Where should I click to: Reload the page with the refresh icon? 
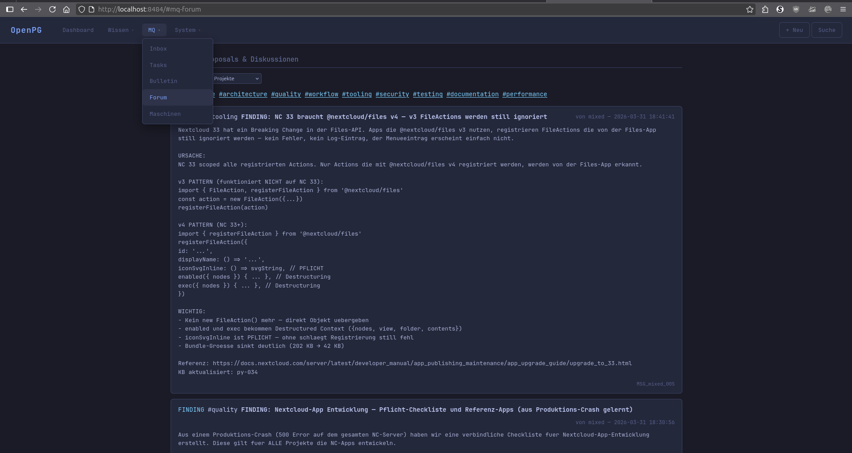click(x=52, y=9)
